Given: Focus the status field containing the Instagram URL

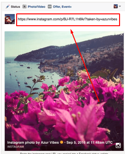Looking at the screenshot, I should tap(68, 20).
